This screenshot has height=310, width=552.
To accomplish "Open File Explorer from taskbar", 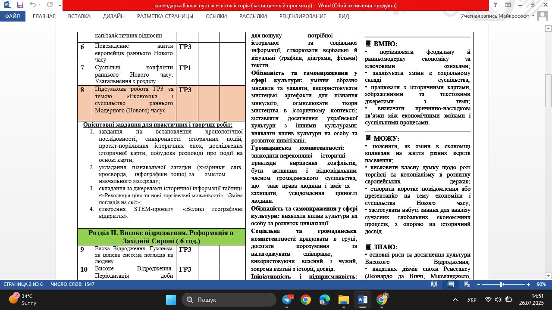I will 343,300.
